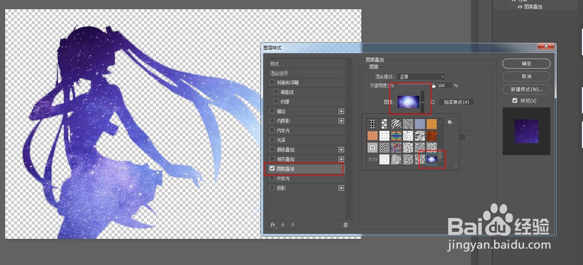This screenshot has width=583, height=265.
Task: Select the orange tile grid pattern swatch
Action: [372, 136]
